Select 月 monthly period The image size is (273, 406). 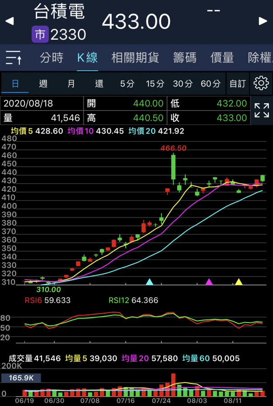(x=71, y=83)
